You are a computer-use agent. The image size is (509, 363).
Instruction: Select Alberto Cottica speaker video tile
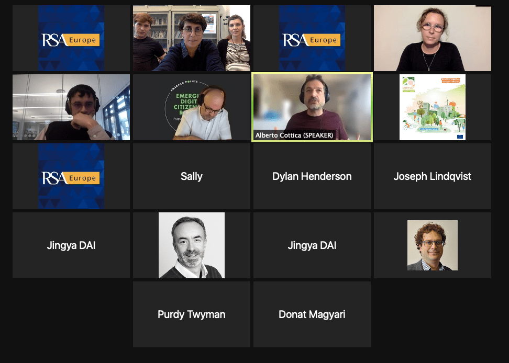click(312, 107)
